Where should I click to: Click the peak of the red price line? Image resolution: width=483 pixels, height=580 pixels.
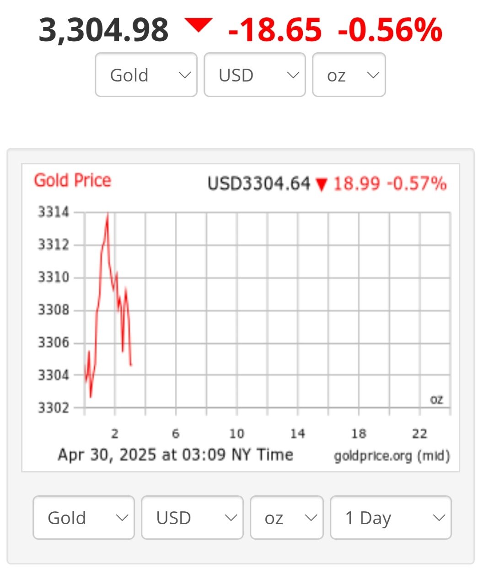(x=107, y=214)
